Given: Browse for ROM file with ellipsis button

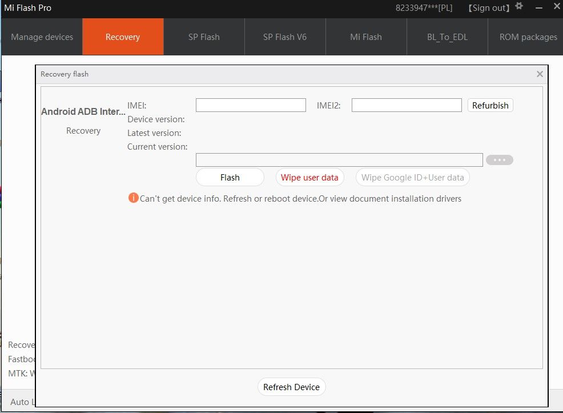Looking at the screenshot, I should click(x=500, y=160).
